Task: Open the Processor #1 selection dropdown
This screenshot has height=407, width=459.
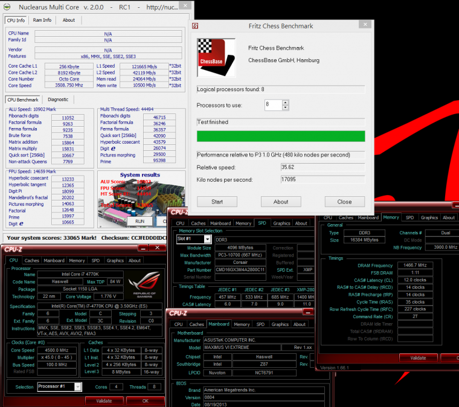Action: pyautogui.click(x=78, y=387)
